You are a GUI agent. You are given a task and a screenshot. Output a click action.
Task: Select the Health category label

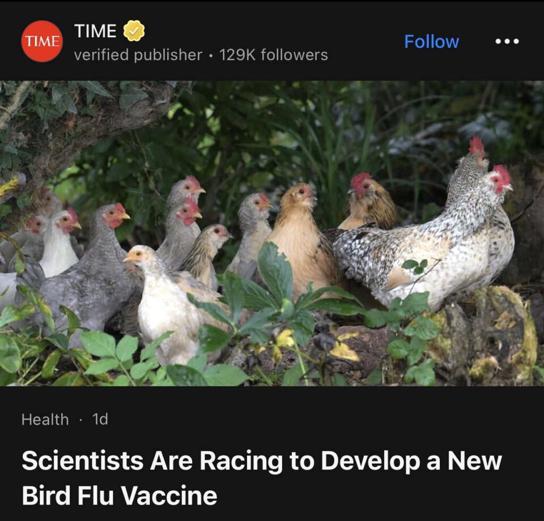[45, 419]
